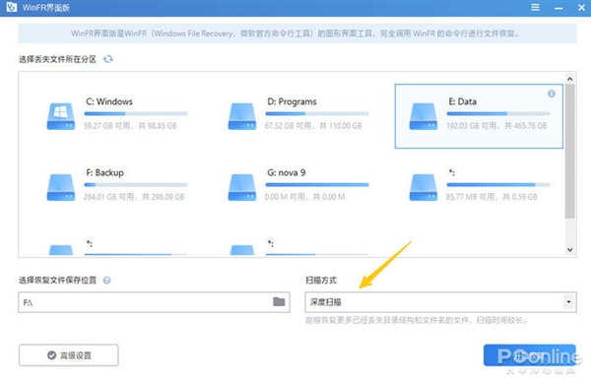591x381 pixels.
Task: Open help for recovery save location
Action: click(x=106, y=281)
